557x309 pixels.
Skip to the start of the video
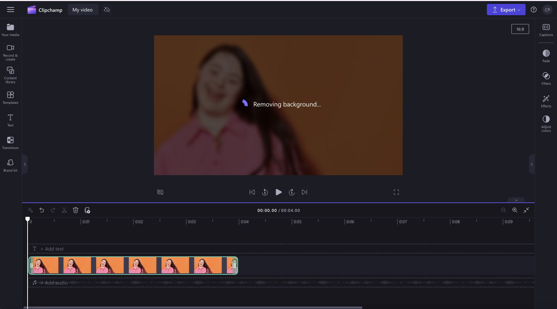(x=252, y=192)
